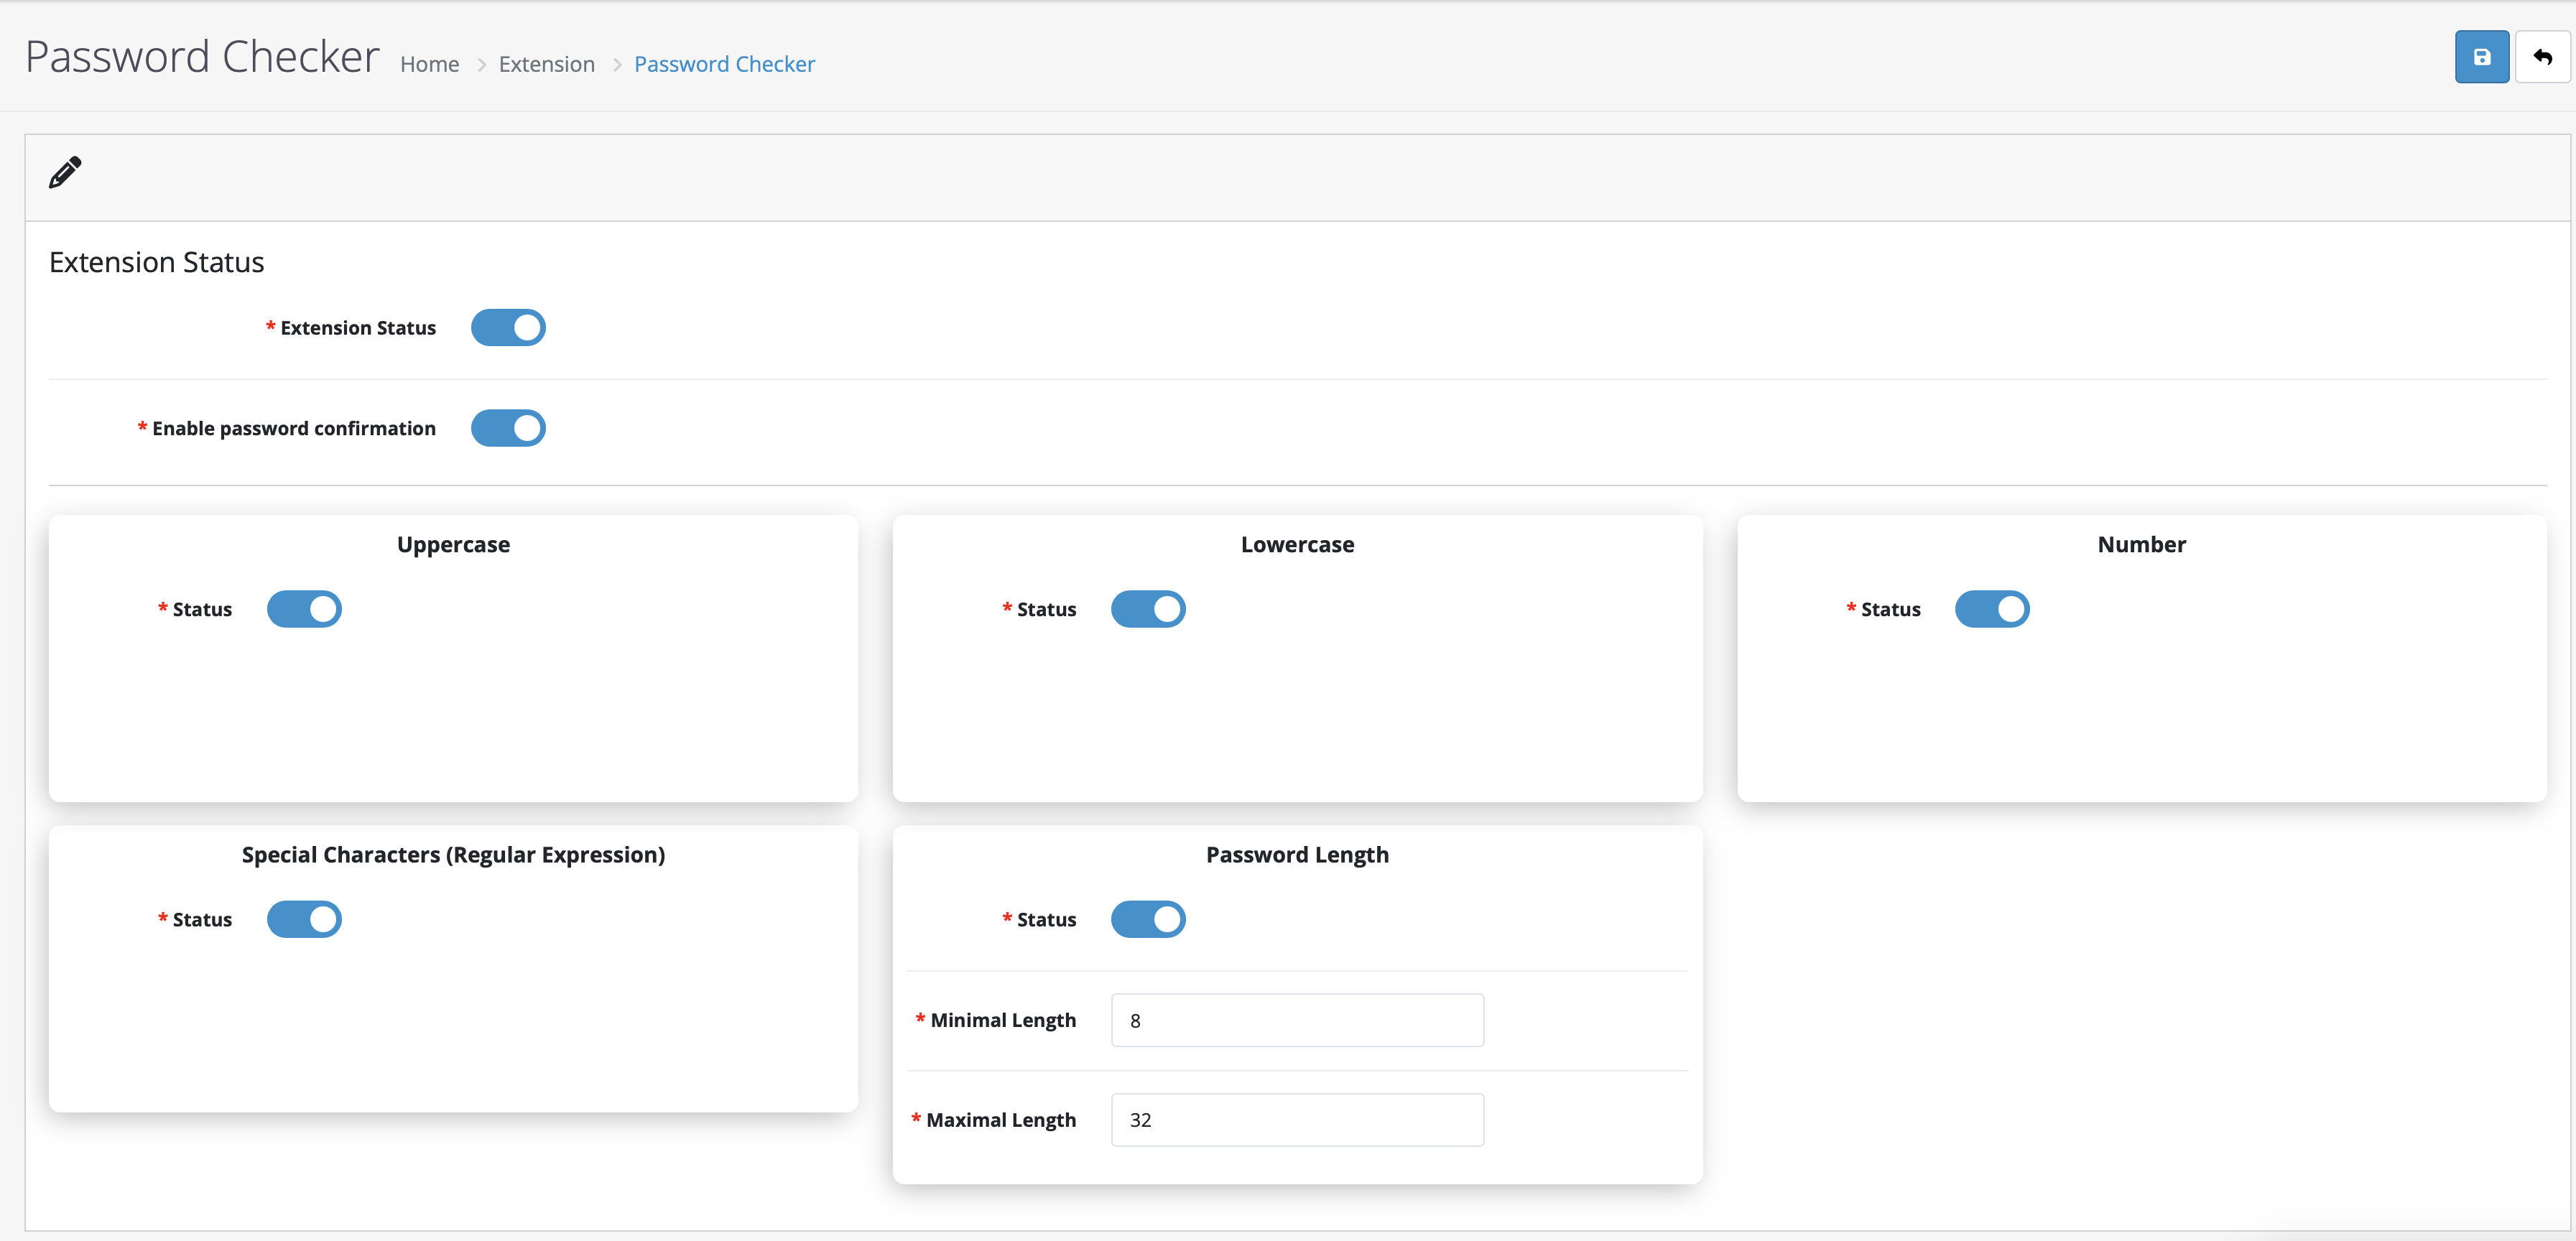Viewport: 2576px width, 1241px height.
Task: Click the Extension Status section heading
Action: 156,262
